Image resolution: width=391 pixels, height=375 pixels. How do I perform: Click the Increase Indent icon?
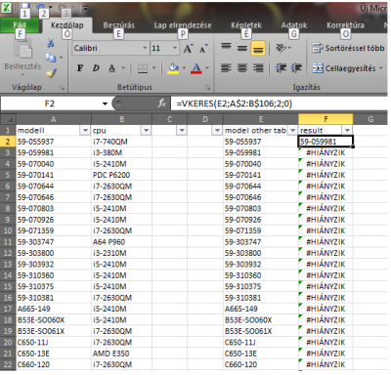coord(296,68)
